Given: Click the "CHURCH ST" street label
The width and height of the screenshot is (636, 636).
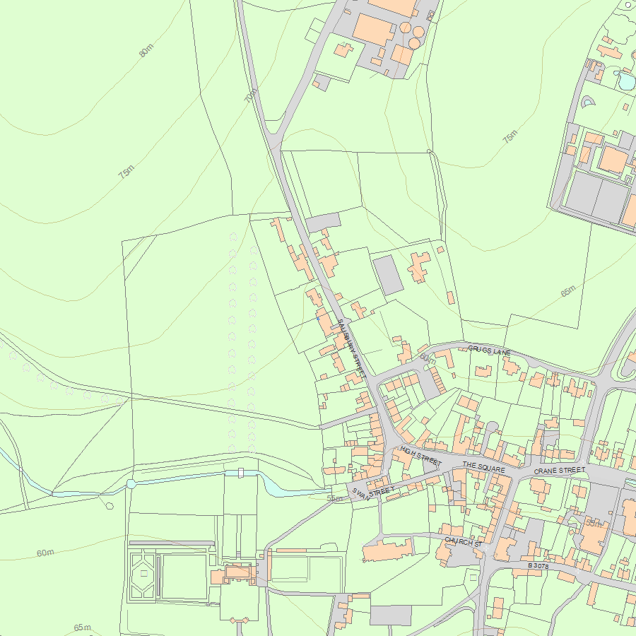Looking at the screenshot, I should [x=463, y=541].
